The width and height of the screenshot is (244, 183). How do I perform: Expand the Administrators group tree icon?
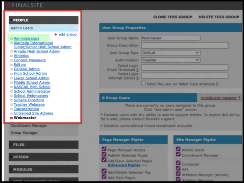[12, 39]
